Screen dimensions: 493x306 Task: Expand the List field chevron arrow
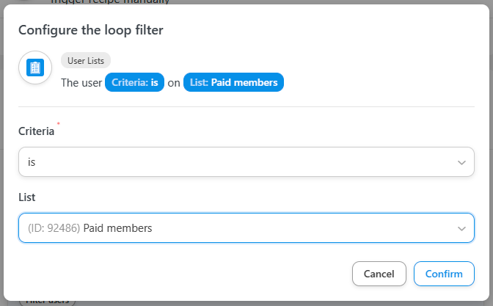click(x=461, y=228)
